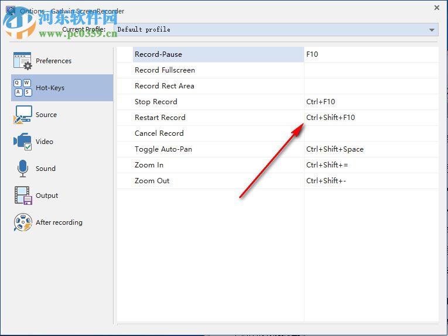The height and width of the screenshot is (336, 448).
Task: Click empty shortcut cell for Record Rect Area
Action: (x=371, y=86)
